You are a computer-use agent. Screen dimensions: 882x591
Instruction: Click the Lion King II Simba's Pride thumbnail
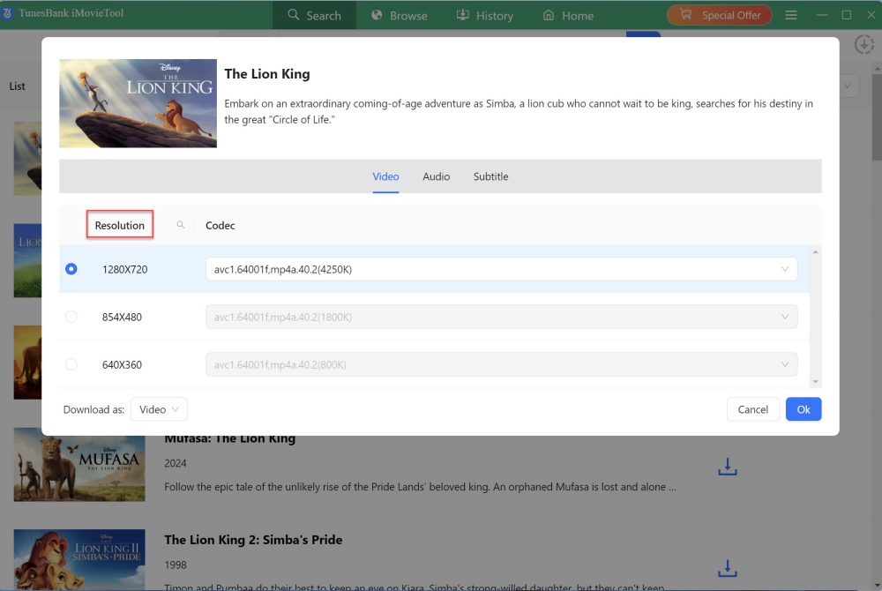[79, 559]
